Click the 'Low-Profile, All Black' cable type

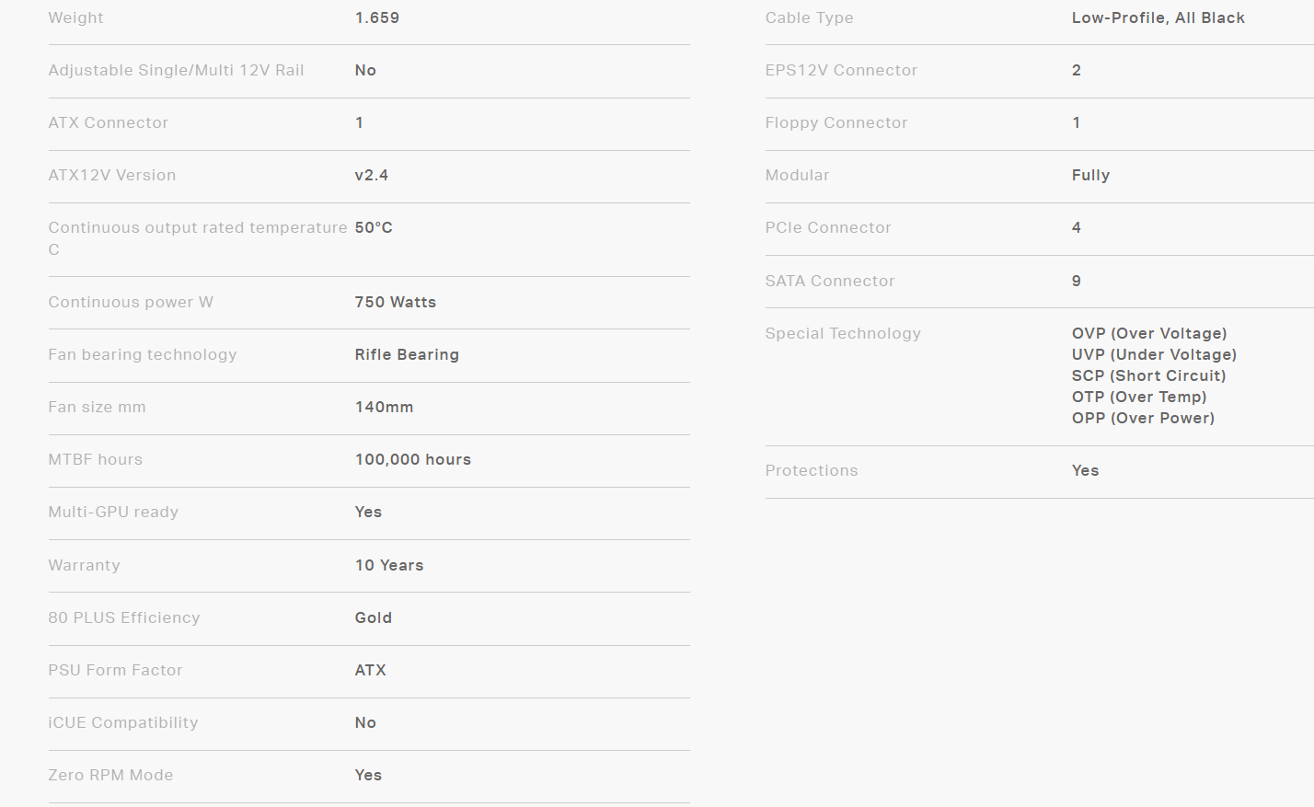tap(1158, 17)
